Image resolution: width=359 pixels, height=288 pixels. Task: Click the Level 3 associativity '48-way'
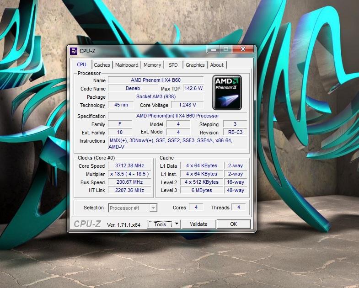(x=236, y=190)
